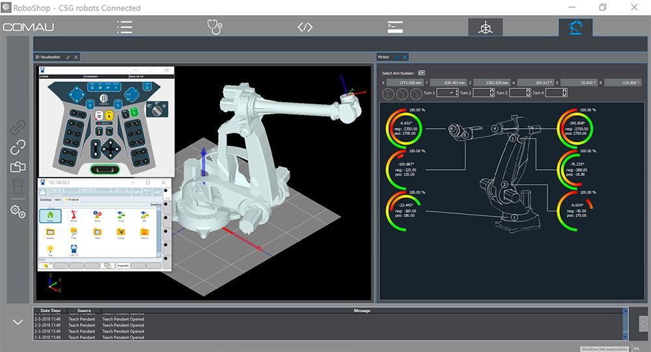Select the blue robot arm tab
Viewport: 651px width, 352px height.
575,27
